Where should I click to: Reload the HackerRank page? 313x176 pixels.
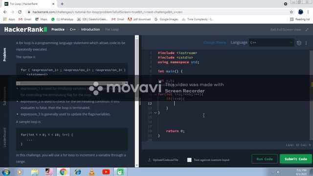20,12
